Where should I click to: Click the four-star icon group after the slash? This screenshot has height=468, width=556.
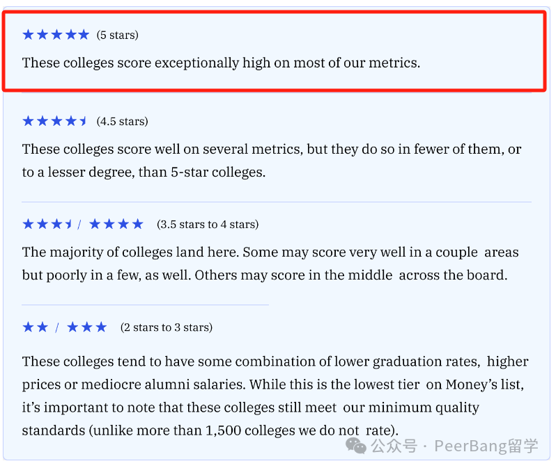[116, 224]
